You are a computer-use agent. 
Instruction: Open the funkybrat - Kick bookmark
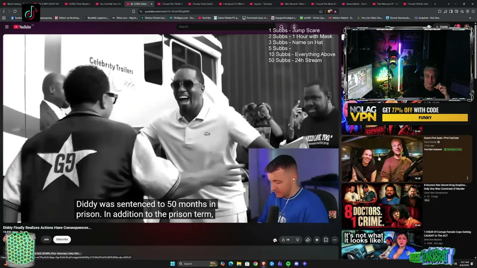(428, 18)
